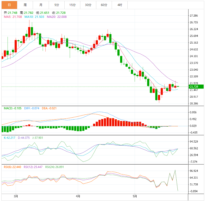Click the MA5 moving average label

[13, 17]
